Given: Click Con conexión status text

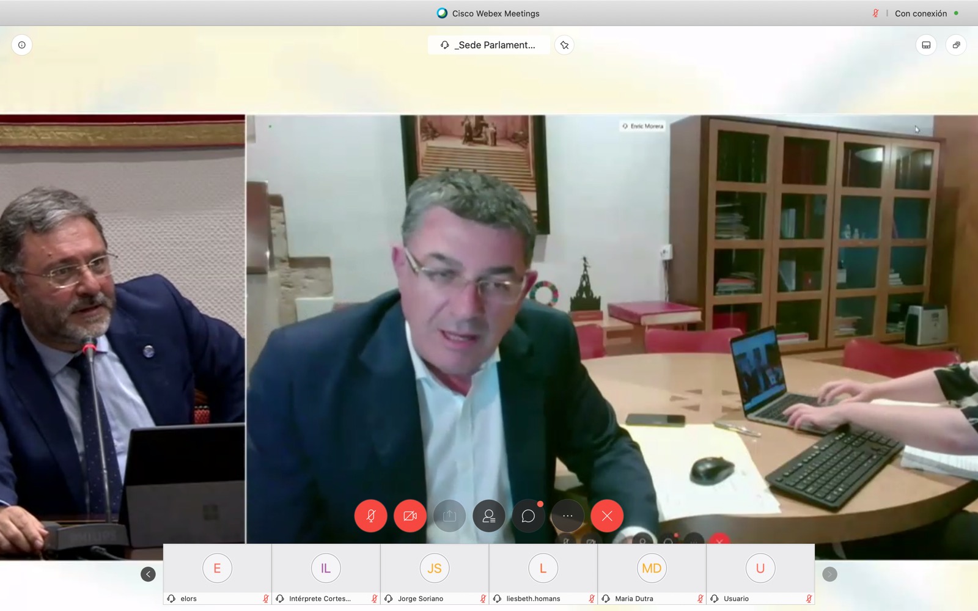Looking at the screenshot, I should click(921, 13).
